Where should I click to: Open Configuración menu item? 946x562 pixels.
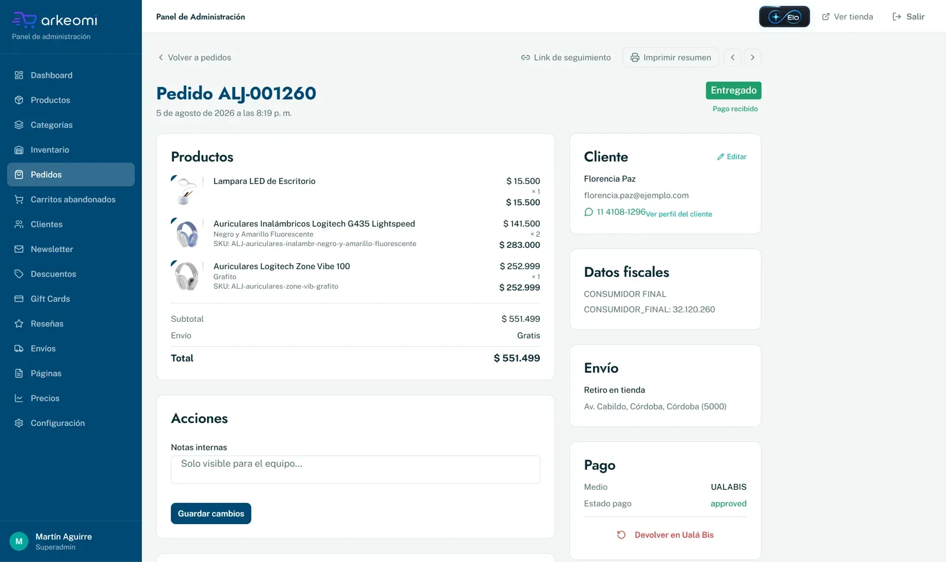tap(71, 423)
